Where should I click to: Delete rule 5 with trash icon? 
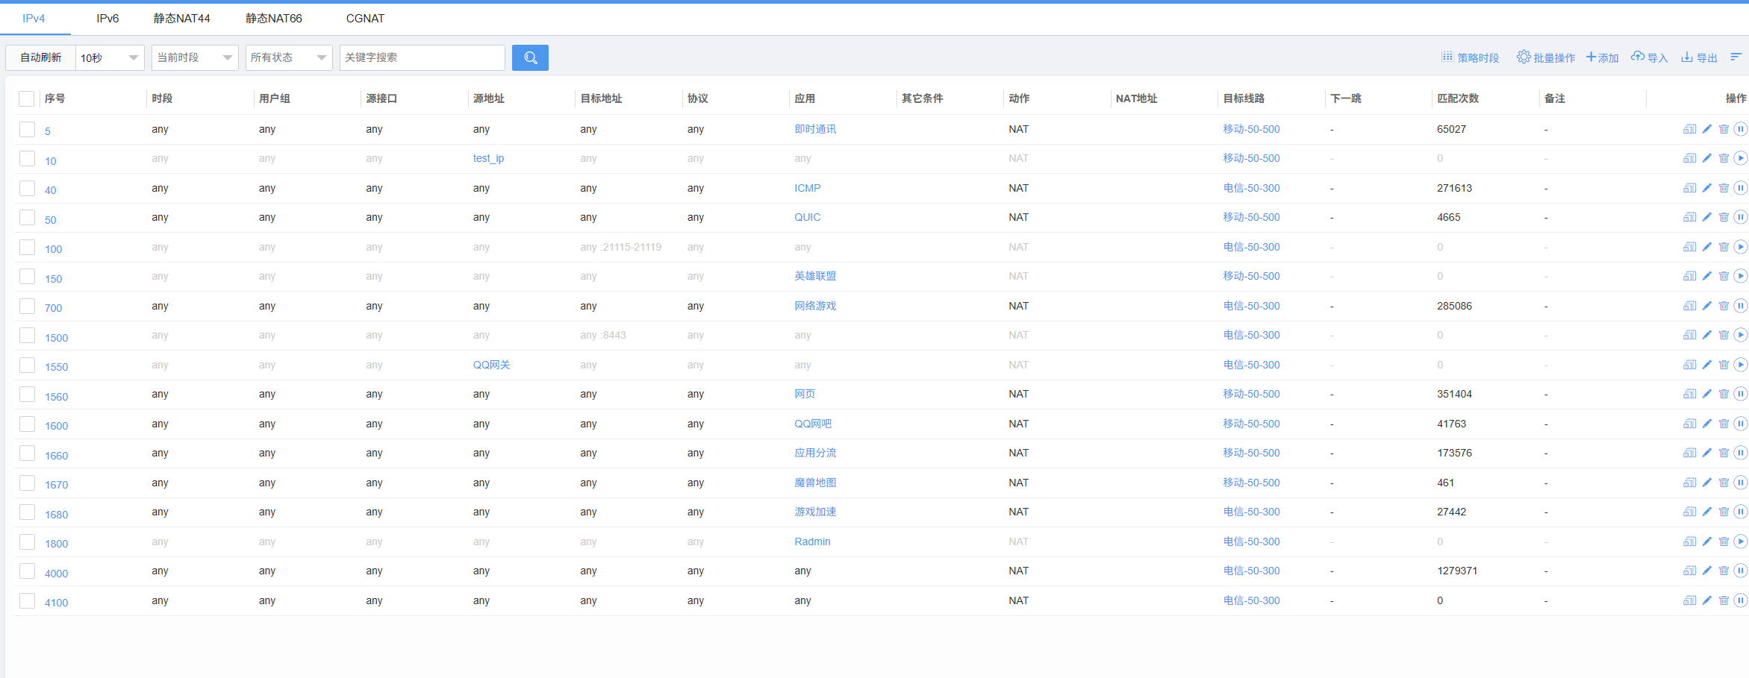point(1724,129)
